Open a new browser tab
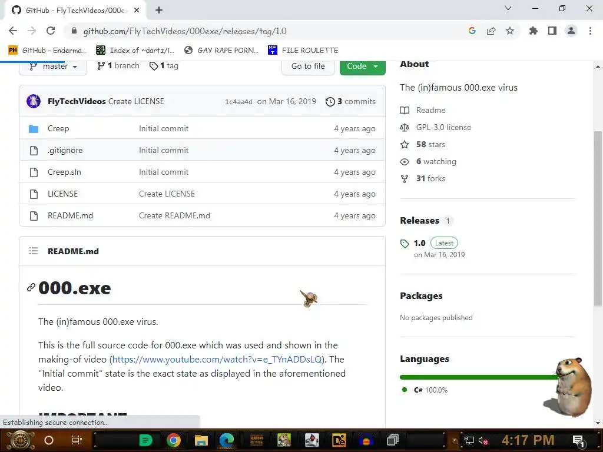This screenshot has height=452, width=603. (159, 11)
